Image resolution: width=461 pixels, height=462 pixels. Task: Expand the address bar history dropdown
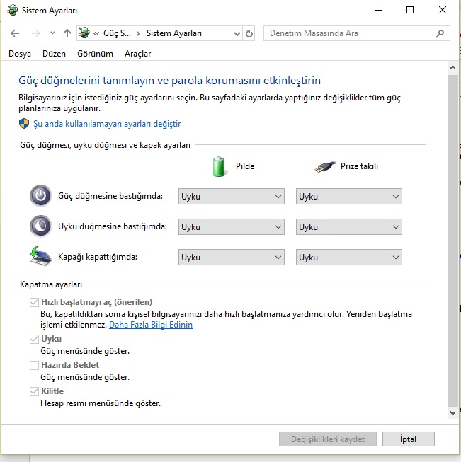237,33
